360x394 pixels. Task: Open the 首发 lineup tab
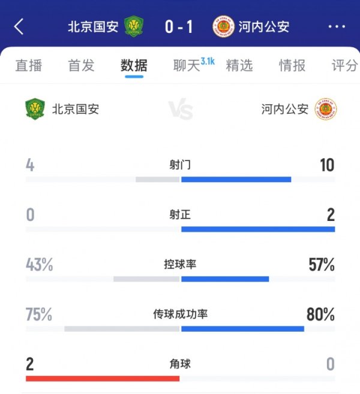pyautogui.click(x=81, y=65)
